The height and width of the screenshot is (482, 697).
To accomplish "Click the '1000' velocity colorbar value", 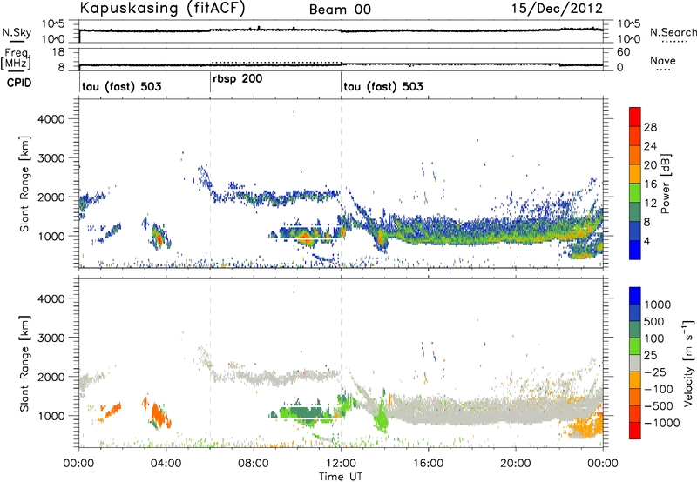I will (x=657, y=305).
